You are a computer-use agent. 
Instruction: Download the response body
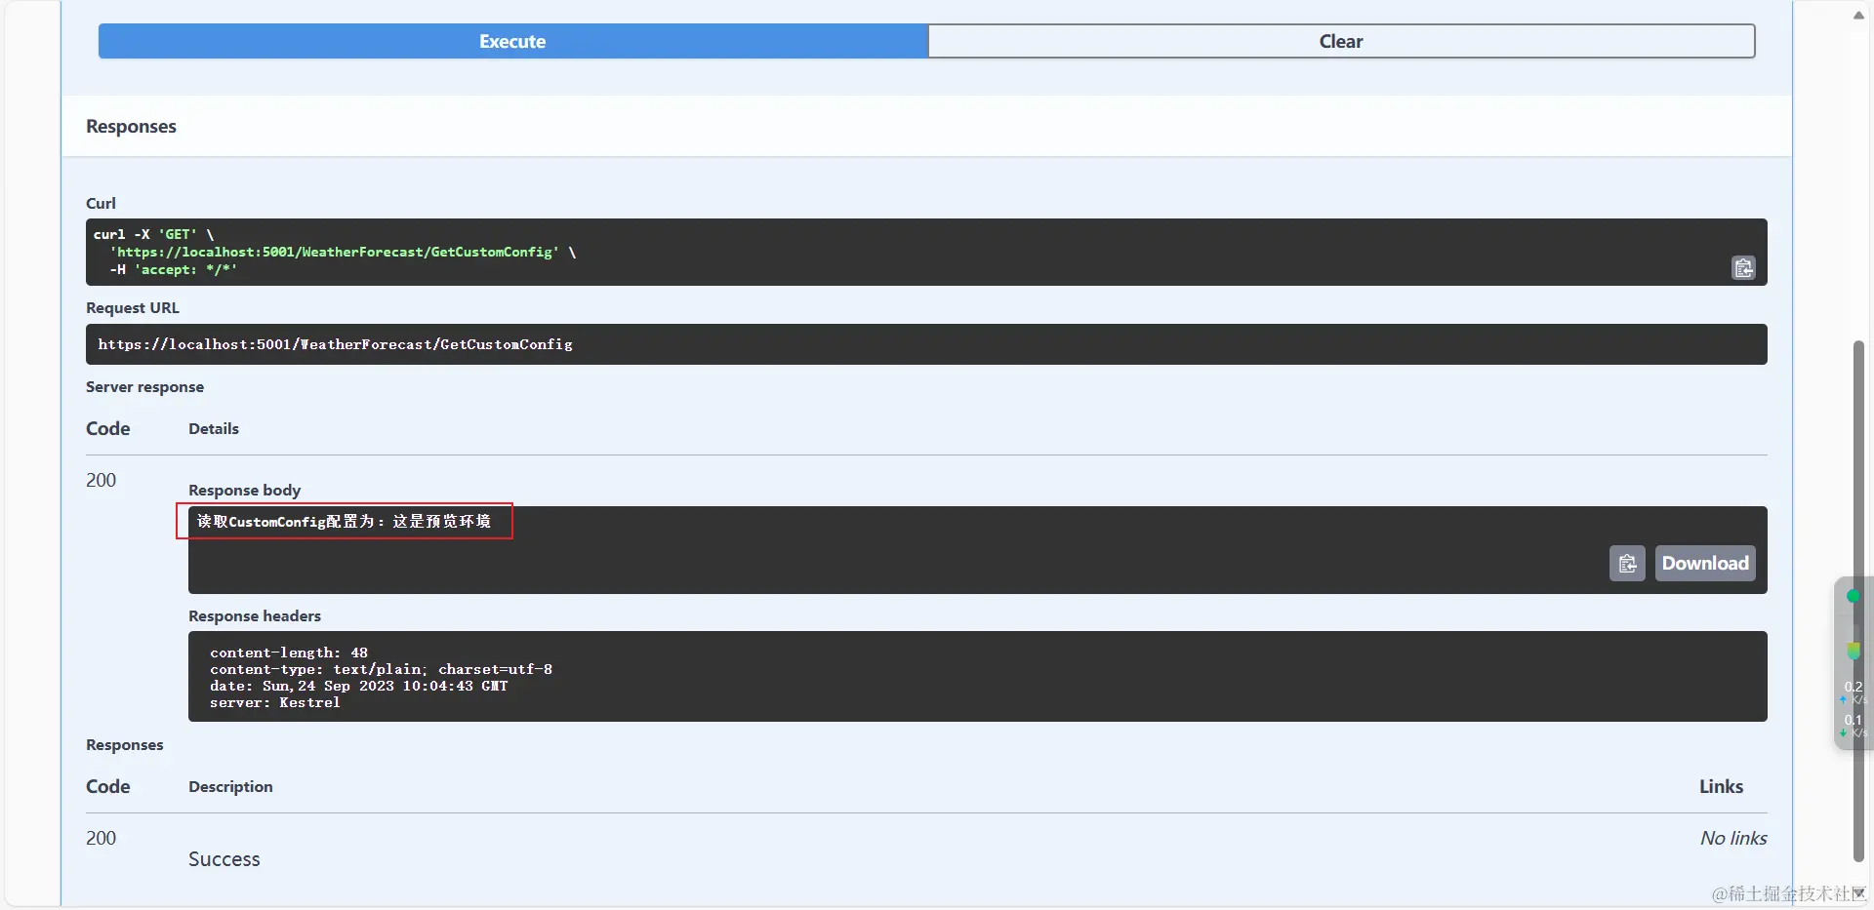(1705, 563)
